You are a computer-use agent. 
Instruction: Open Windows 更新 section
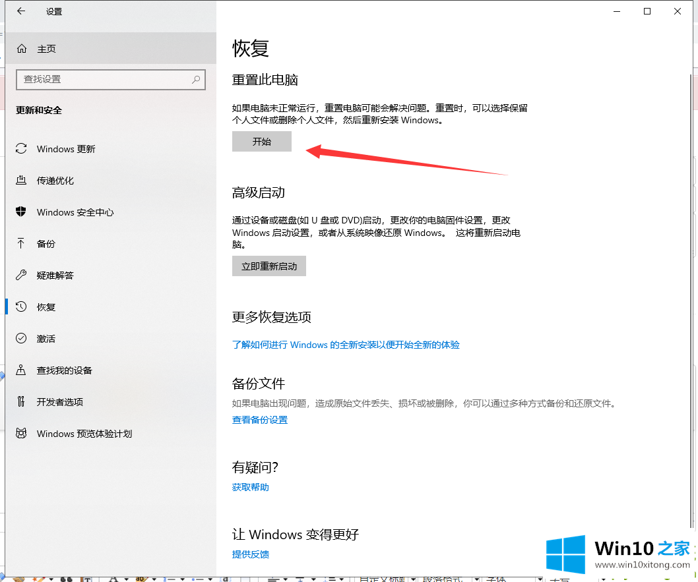[110, 149]
